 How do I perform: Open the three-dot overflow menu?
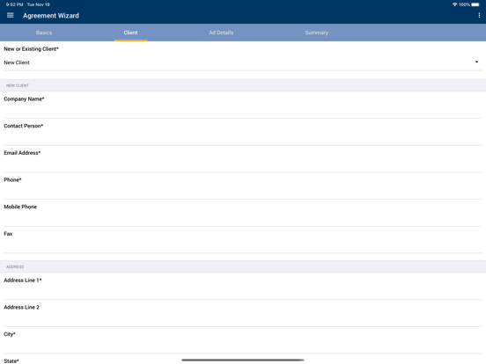tap(479, 15)
